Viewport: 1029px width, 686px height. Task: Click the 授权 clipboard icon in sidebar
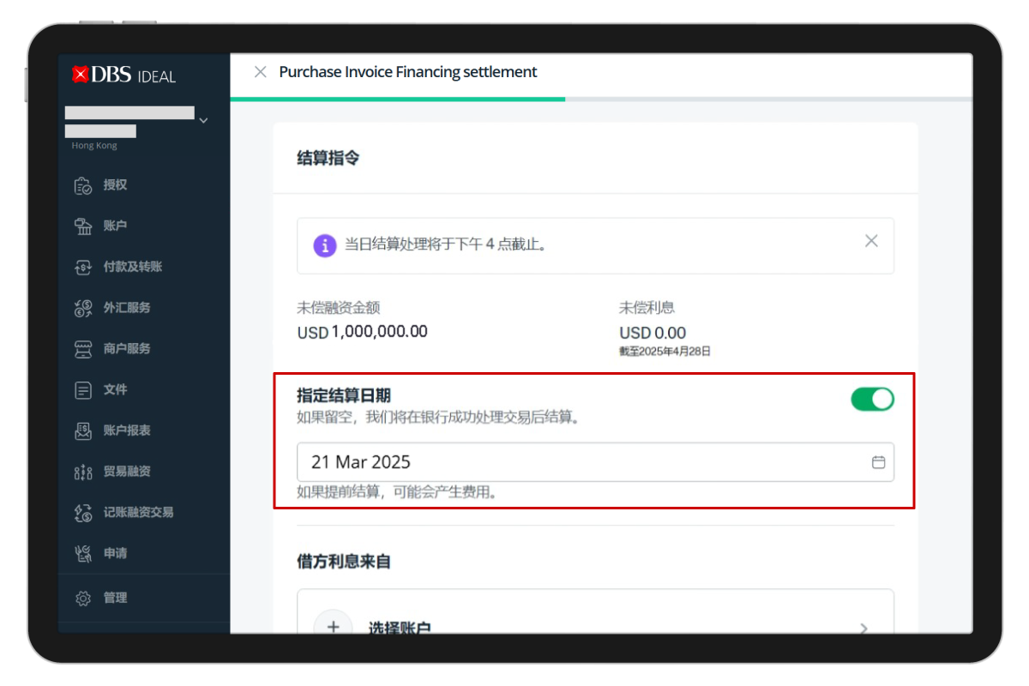tap(83, 185)
